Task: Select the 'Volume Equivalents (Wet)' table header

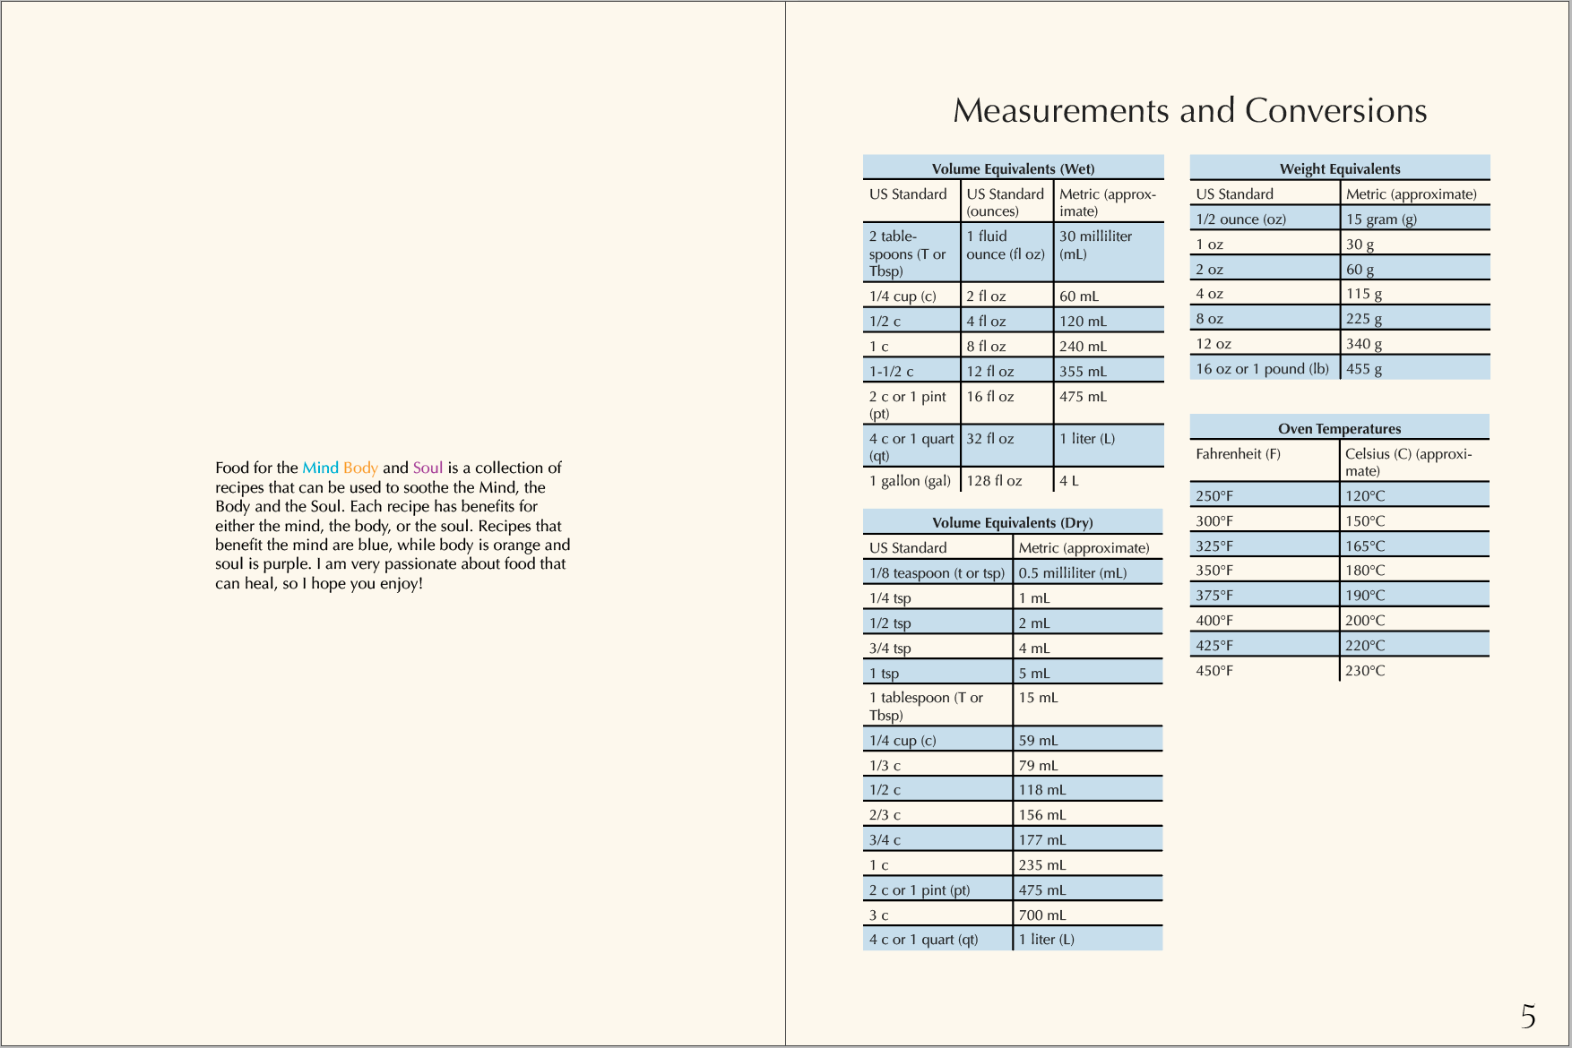Action: tap(1013, 168)
